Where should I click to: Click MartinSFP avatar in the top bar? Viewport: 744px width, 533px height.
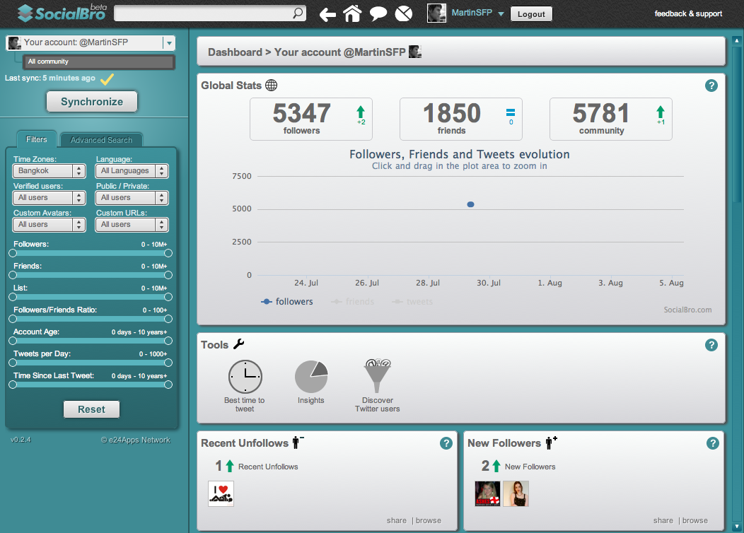[436, 13]
